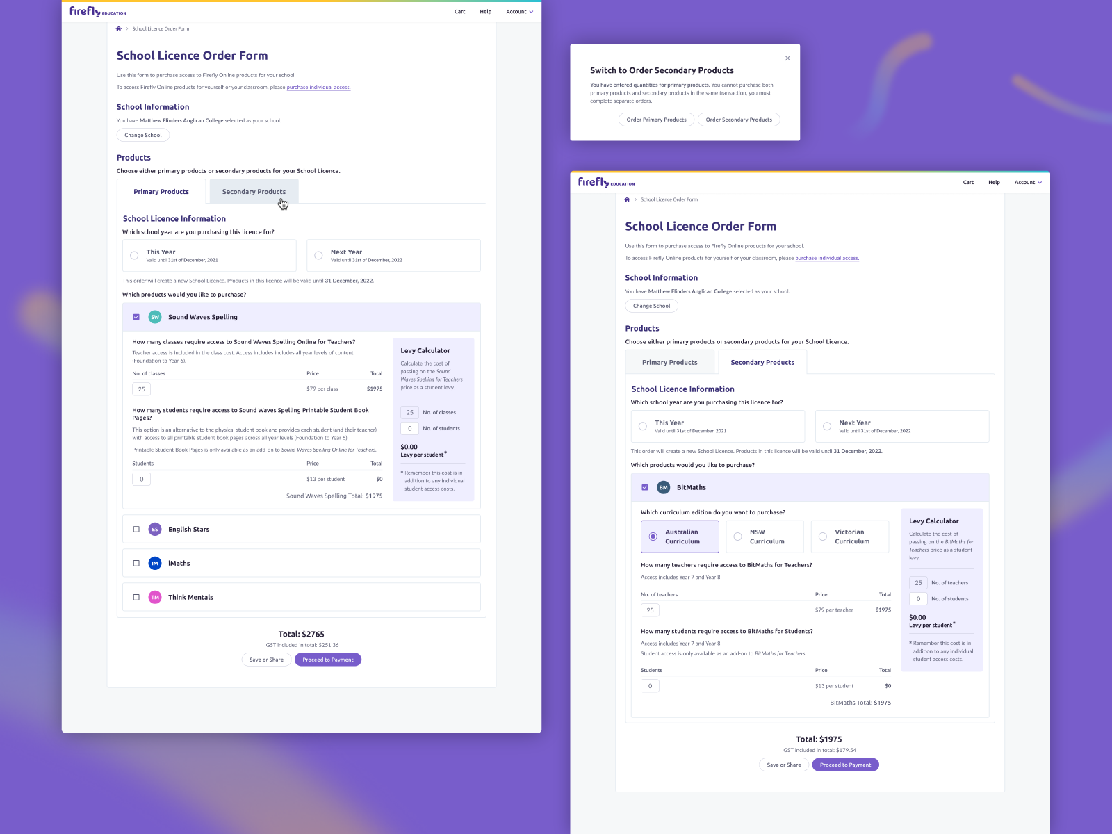Click right Levy Calculator No. of students field
The height and width of the screenshot is (834, 1112).
click(x=918, y=598)
